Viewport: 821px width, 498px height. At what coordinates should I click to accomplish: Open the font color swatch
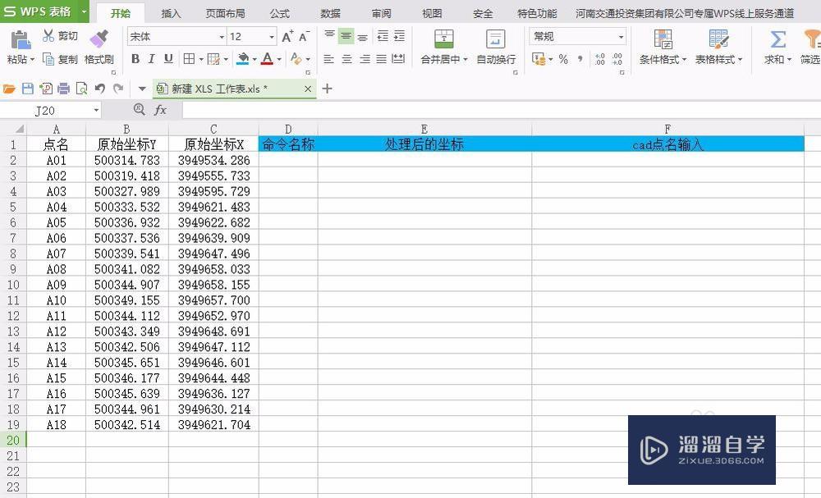pyautogui.click(x=267, y=59)
